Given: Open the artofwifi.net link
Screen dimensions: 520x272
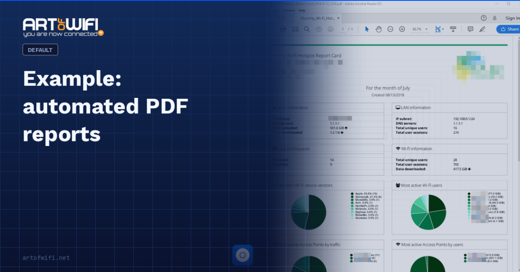Looking at the screenshot, I should tap(46, 258).
